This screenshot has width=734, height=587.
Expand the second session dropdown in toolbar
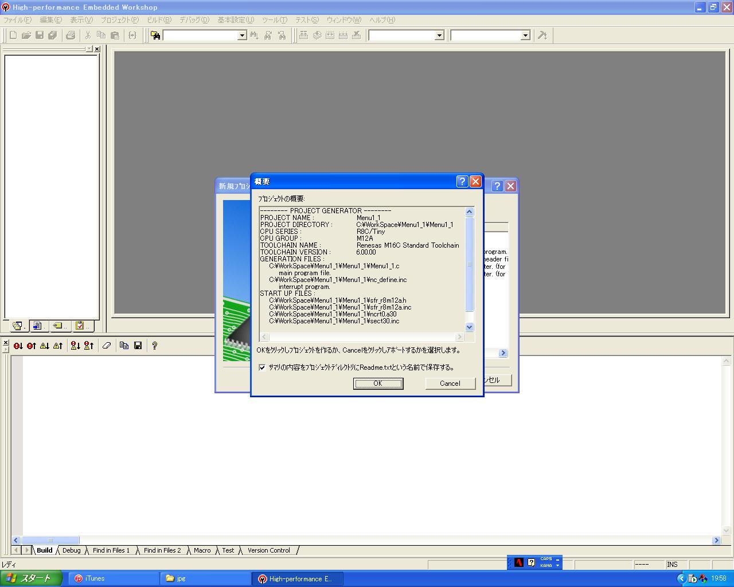click(525, 36)
